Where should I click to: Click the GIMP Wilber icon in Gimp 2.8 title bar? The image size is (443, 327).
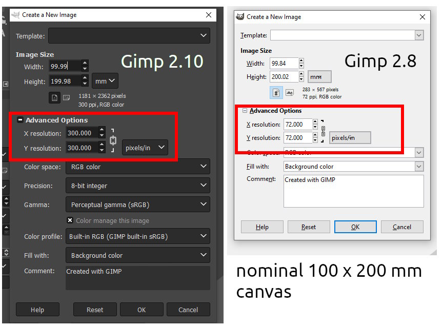240,17
